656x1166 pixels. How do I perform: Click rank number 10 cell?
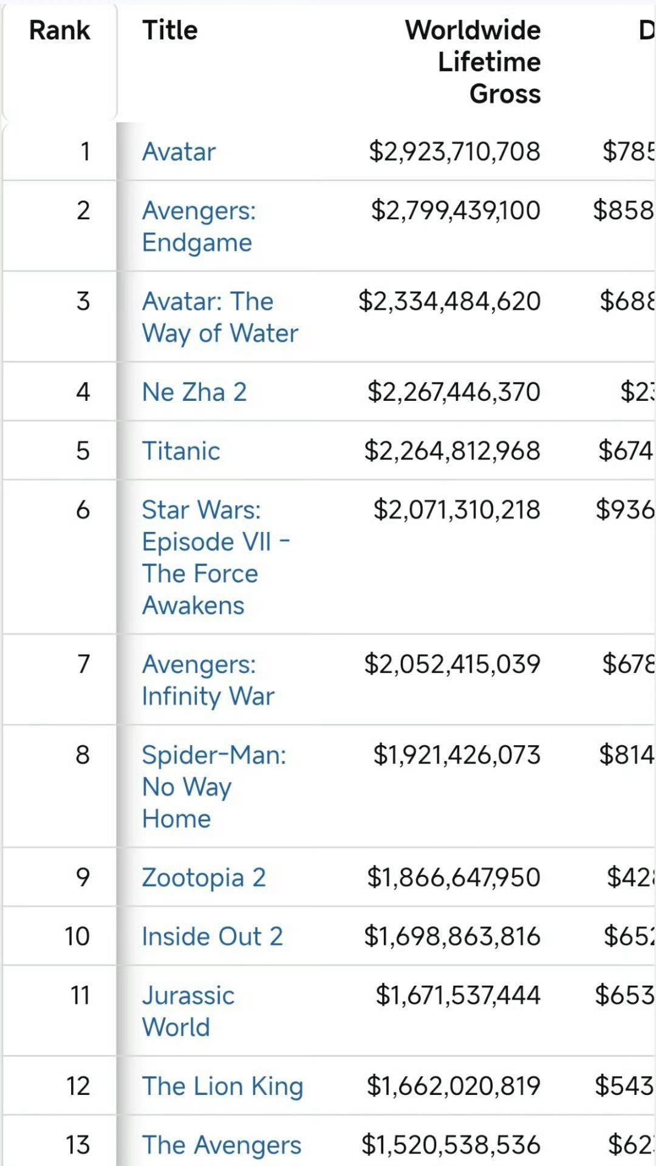[x=77, y=936]
